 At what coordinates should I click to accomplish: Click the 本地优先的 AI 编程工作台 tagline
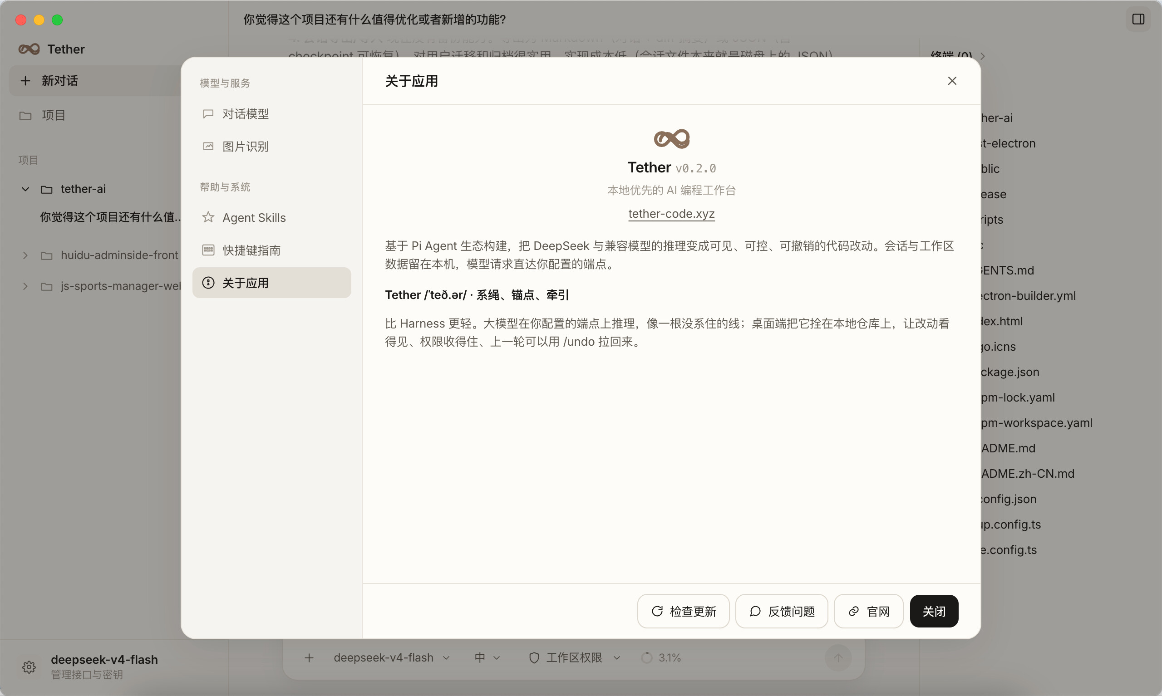672,191
